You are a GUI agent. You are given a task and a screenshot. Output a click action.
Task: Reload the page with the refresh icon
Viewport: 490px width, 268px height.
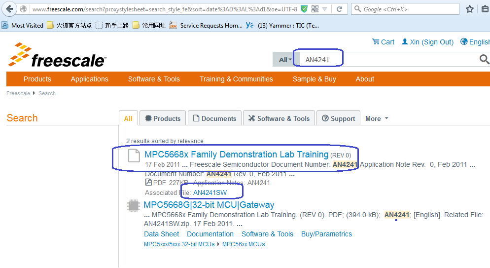coord(339,9)
